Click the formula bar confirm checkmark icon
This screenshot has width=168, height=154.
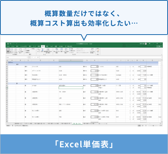[x=35, y=57]
